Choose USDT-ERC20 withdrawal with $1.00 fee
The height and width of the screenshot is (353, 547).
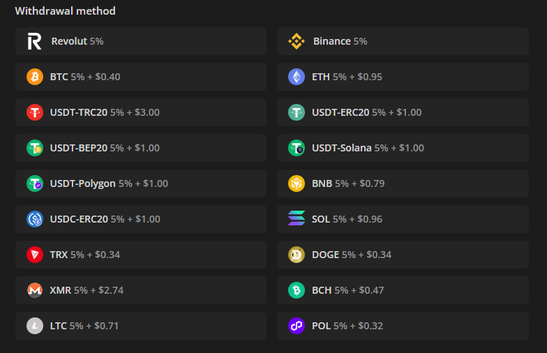(403, 112)
